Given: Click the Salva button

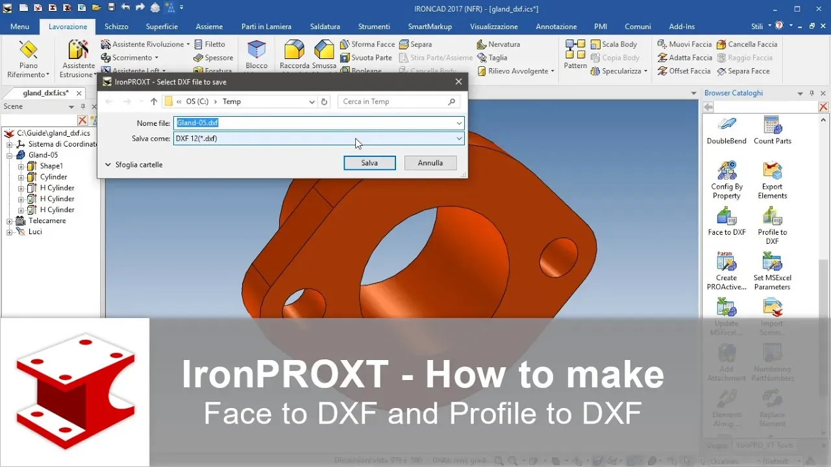Looking at the screenshot, I should point(369,163).
